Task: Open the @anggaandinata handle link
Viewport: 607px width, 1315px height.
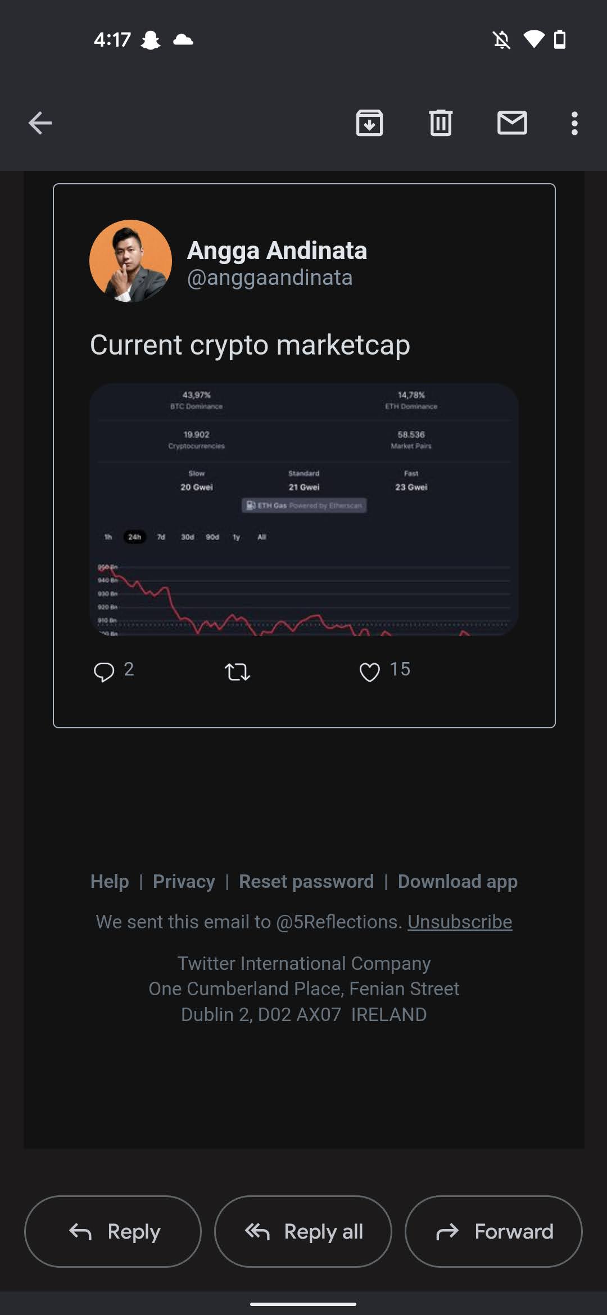Action: tap(270, 278)
